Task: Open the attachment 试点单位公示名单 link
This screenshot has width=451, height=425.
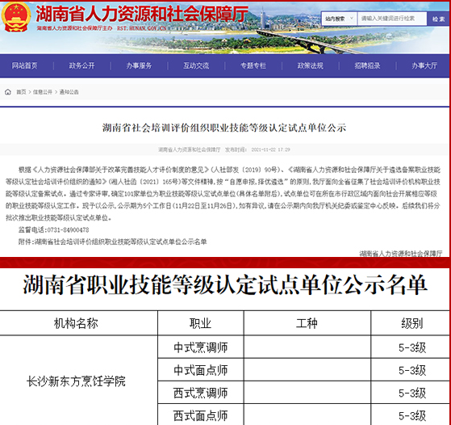Action: 120,242
